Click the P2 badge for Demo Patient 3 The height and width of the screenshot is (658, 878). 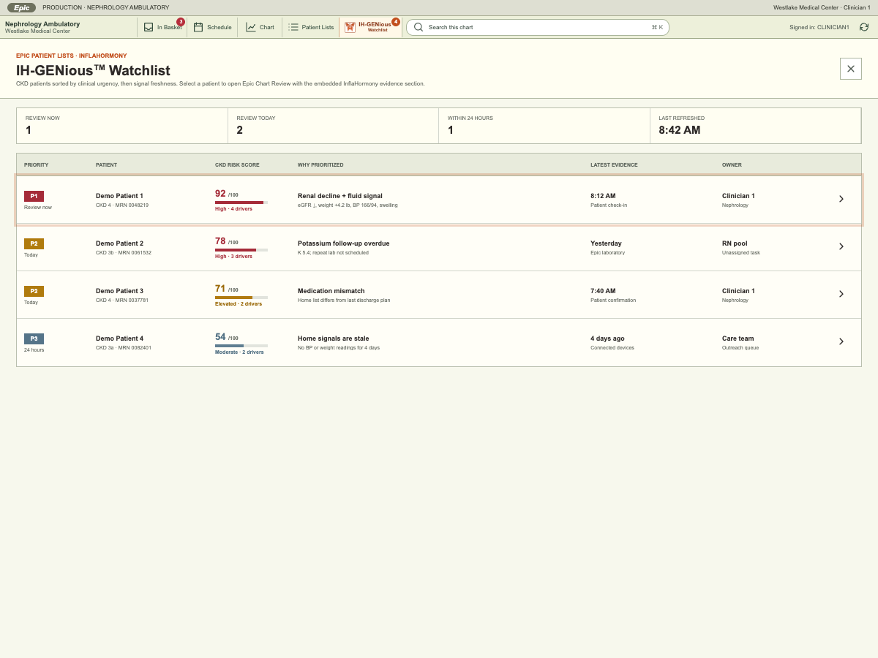coord(34,291)
